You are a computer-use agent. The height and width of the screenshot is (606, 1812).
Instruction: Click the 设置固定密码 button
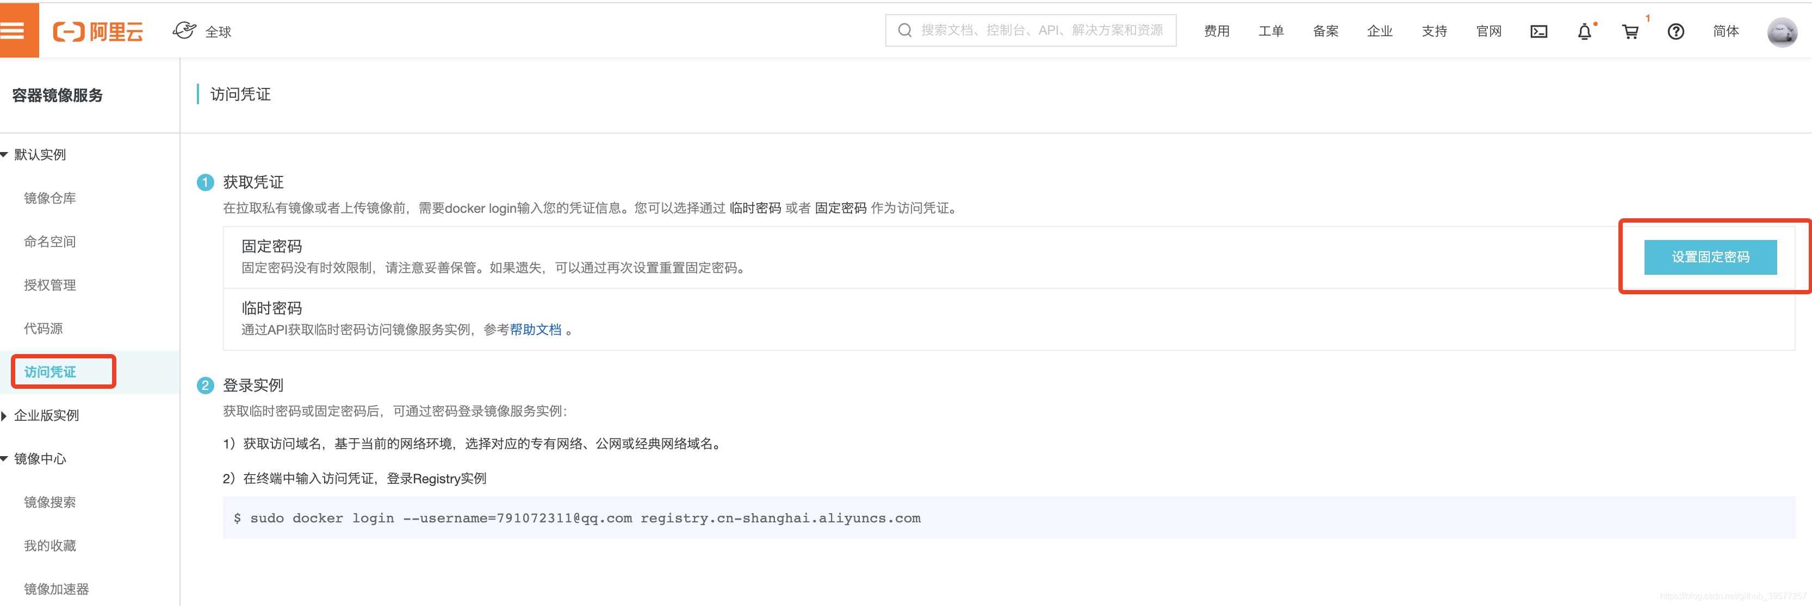click(x=1710, y=257)
